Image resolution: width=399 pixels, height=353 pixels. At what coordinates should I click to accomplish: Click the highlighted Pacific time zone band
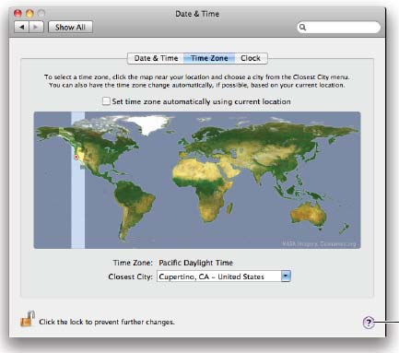78,180
